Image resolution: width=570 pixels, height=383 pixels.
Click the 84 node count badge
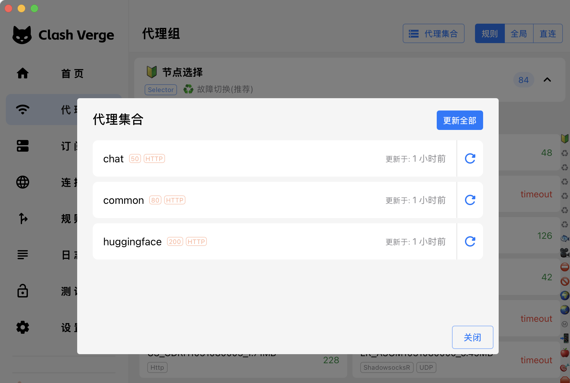pyautogui.click(x=524, y=80)
